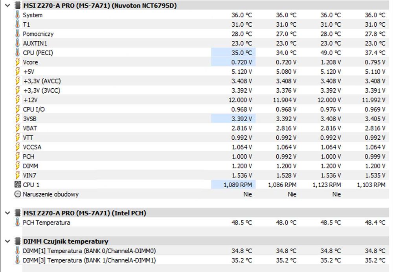
Task: Click the lightning bolt icon beside VBAT
Action: tap(17, 128)
